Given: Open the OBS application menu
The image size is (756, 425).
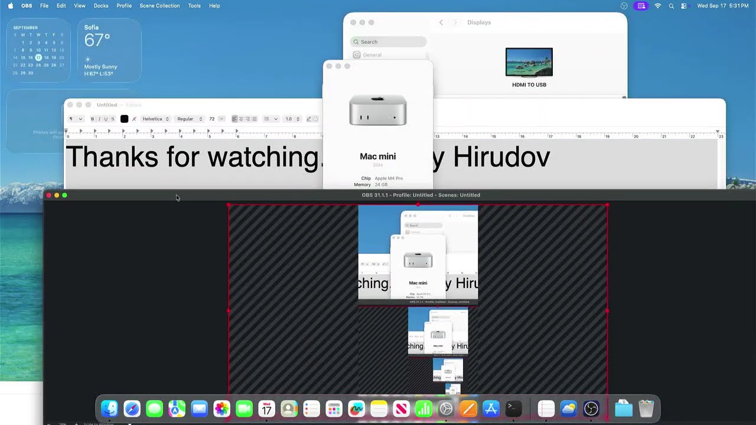Looking at the screenshot, I should (27, 6).
